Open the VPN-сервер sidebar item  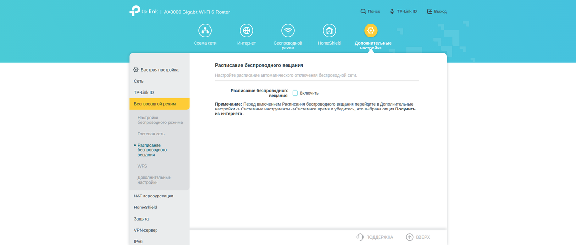[145, 230]
